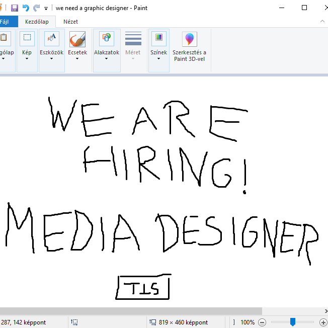Click the Kép selection icon
The width and height of the screenshot is (328, 328).
[x=27, y=38]
